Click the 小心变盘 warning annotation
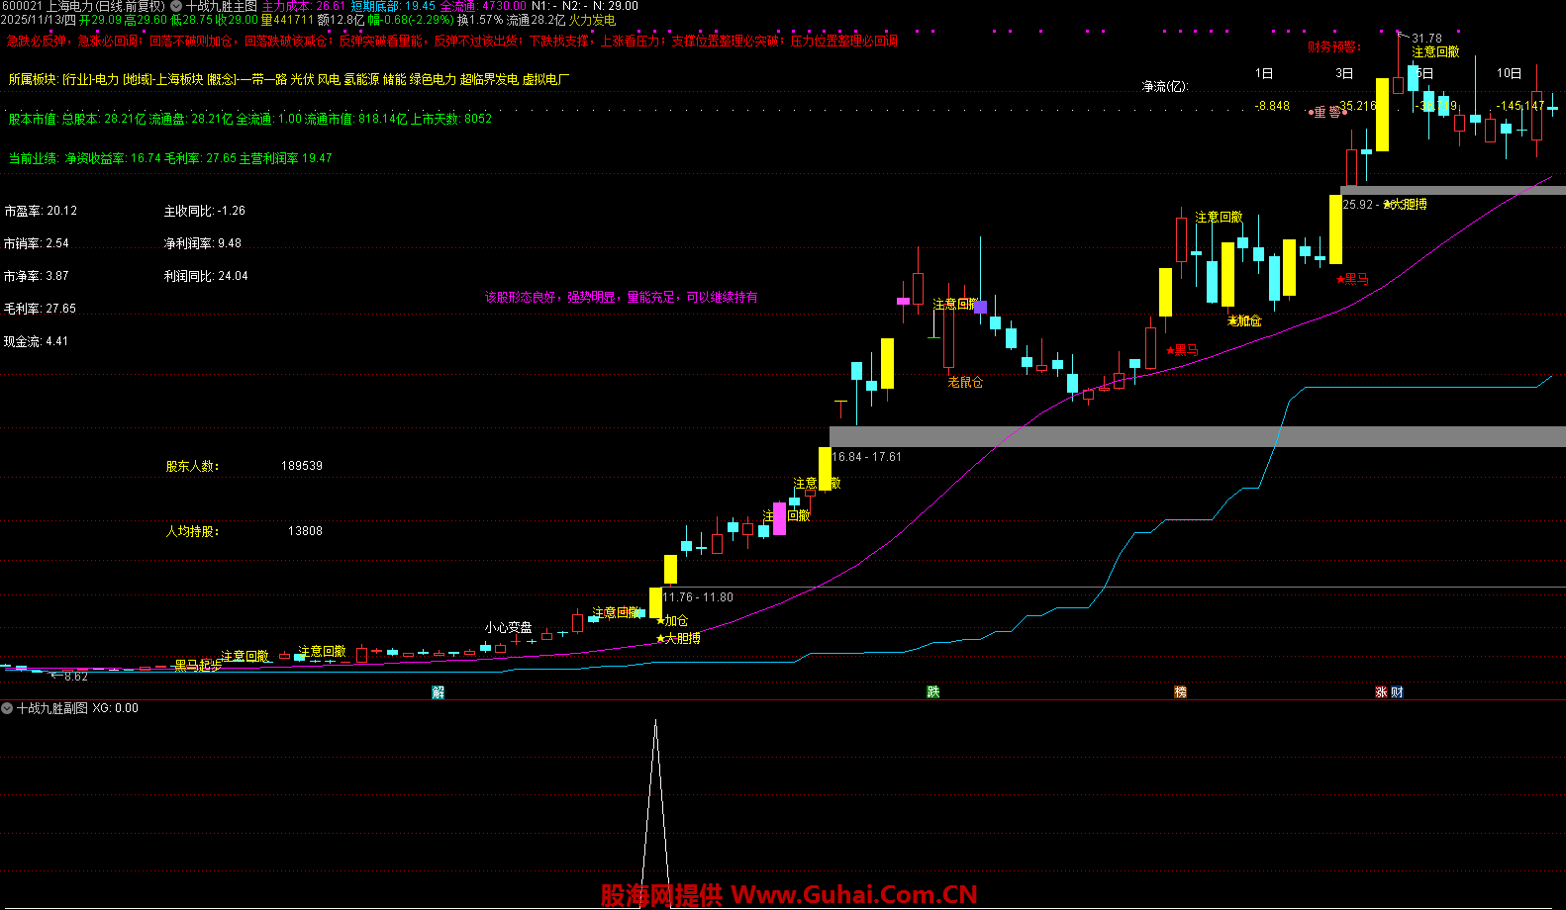This screenshot has width=1566, height=910. click(x=508, y=628)
